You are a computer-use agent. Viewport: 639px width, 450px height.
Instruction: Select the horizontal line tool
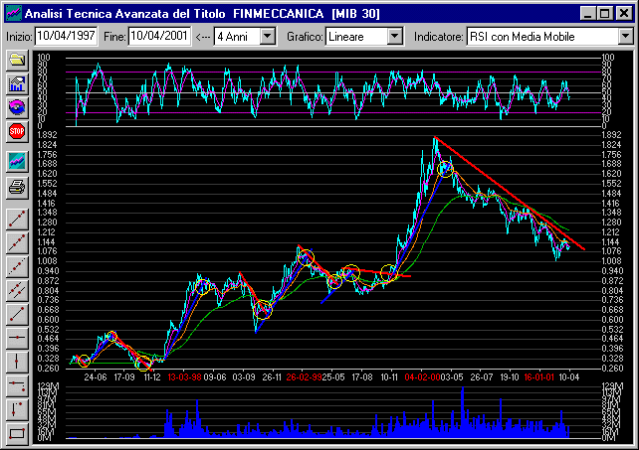17,338
